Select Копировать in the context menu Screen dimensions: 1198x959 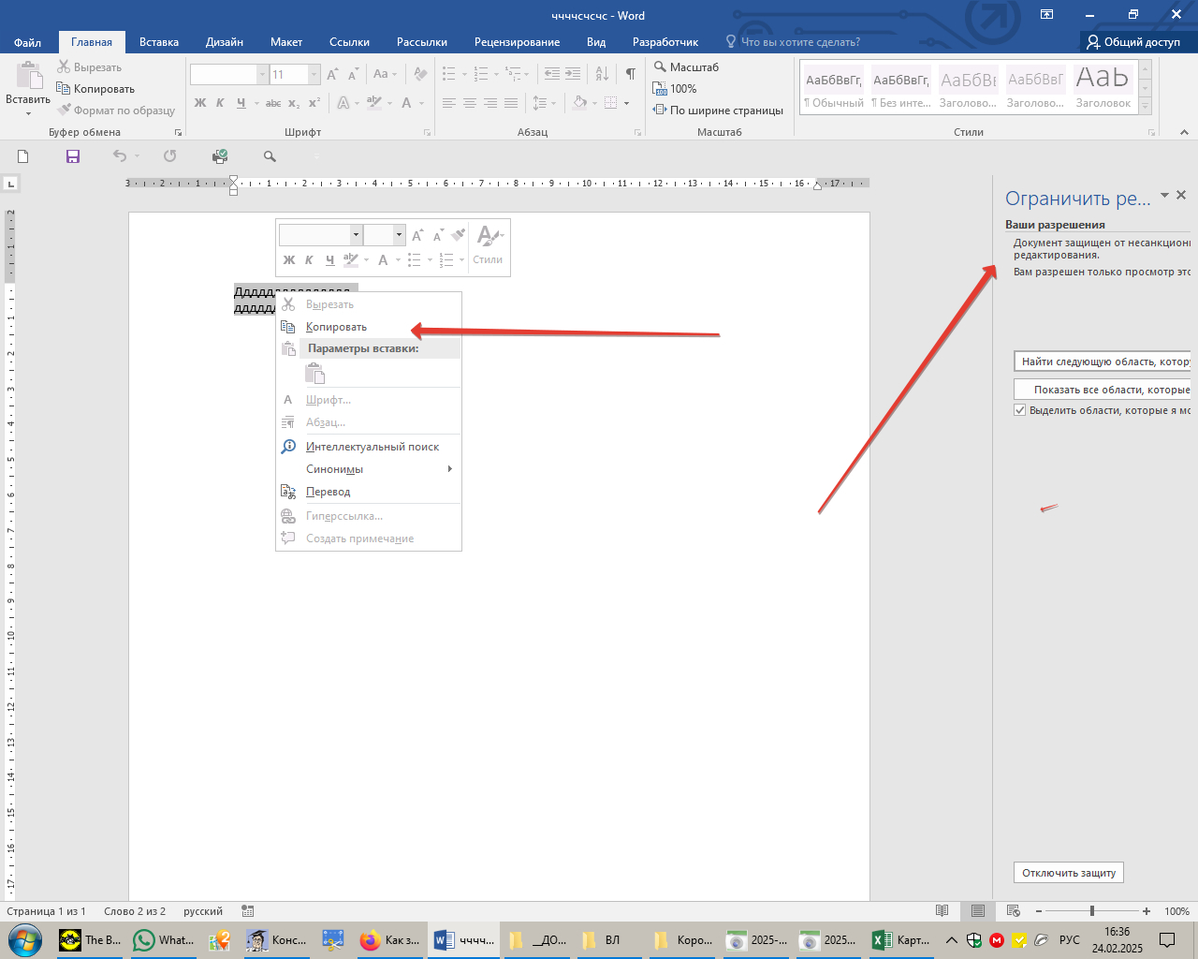(336, 327)
